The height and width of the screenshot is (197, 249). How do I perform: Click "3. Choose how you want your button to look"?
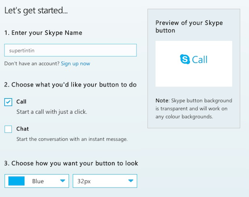pos(71,163)
